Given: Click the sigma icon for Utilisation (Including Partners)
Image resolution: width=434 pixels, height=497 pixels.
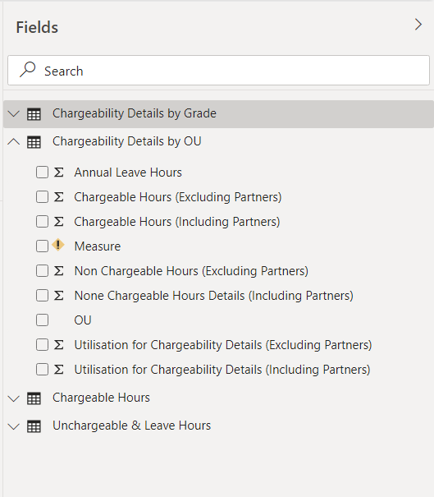Looking at the screenshot, I should click(58, 370).
